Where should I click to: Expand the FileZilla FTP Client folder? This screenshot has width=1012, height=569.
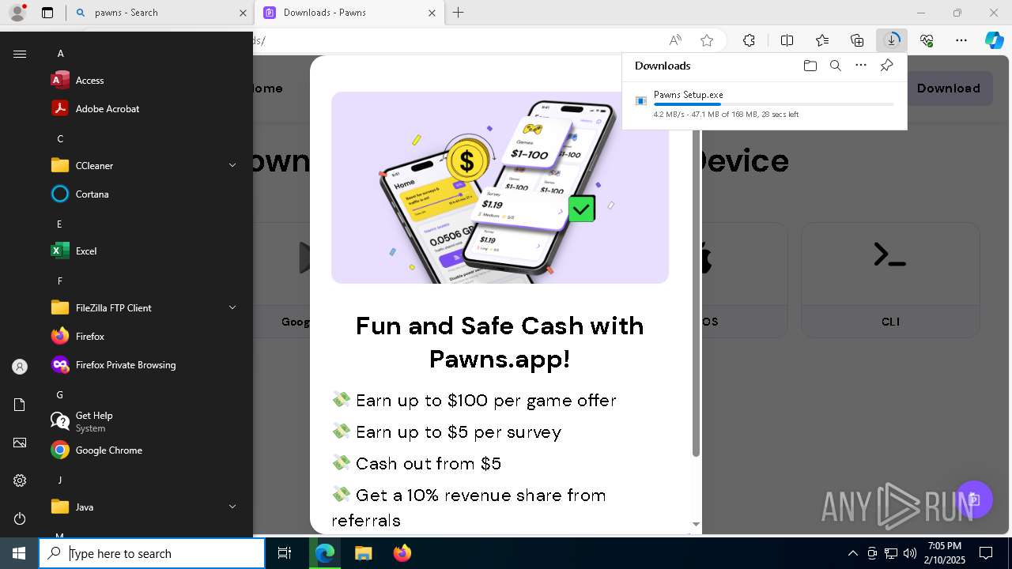click(x=145, y=308)
